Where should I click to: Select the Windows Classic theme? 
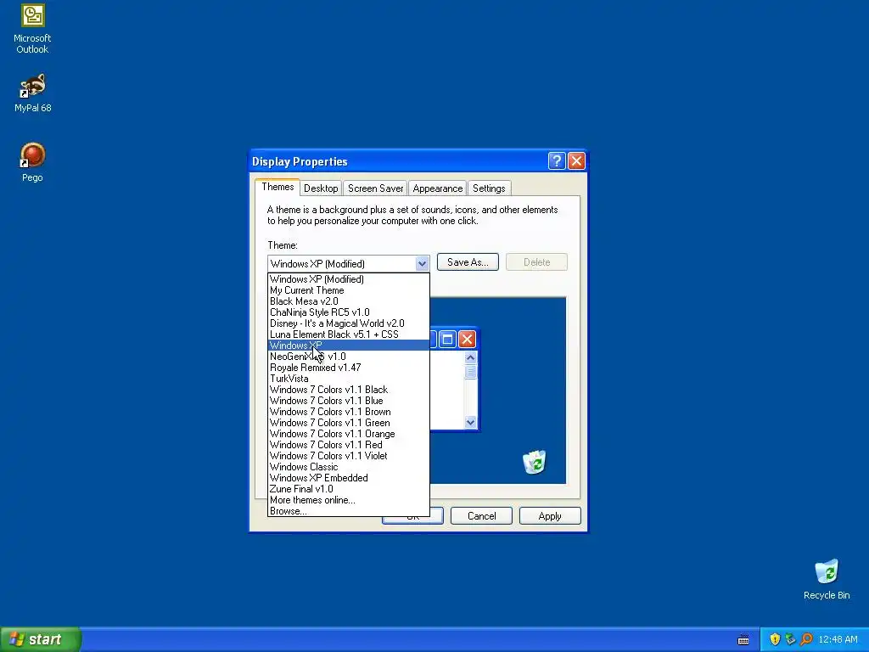click(349, 467)
